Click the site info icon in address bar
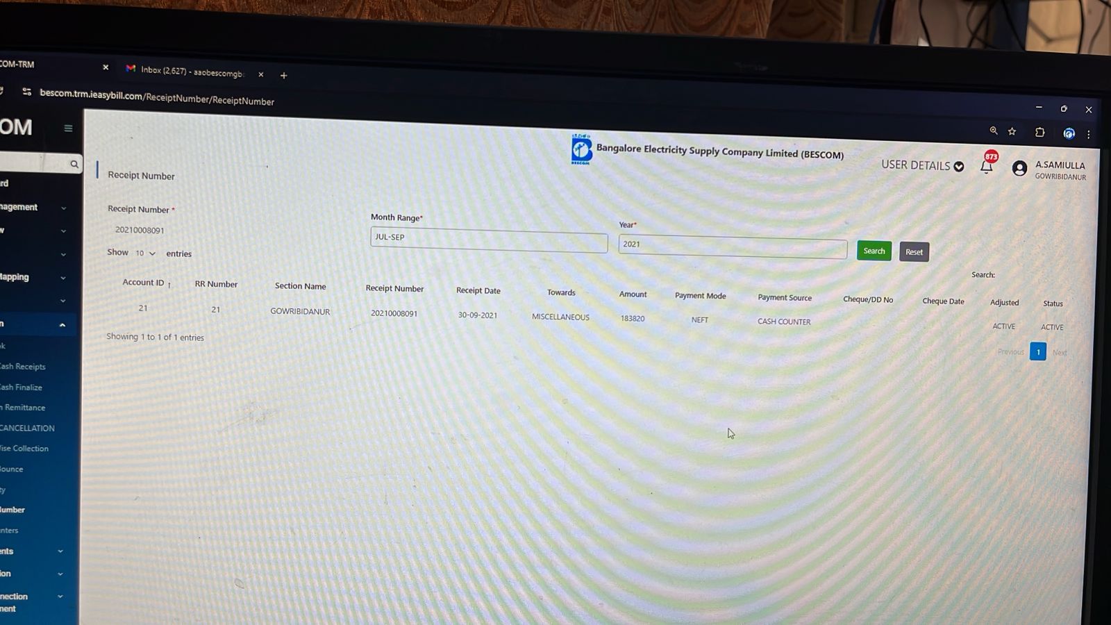 [26, 92]
